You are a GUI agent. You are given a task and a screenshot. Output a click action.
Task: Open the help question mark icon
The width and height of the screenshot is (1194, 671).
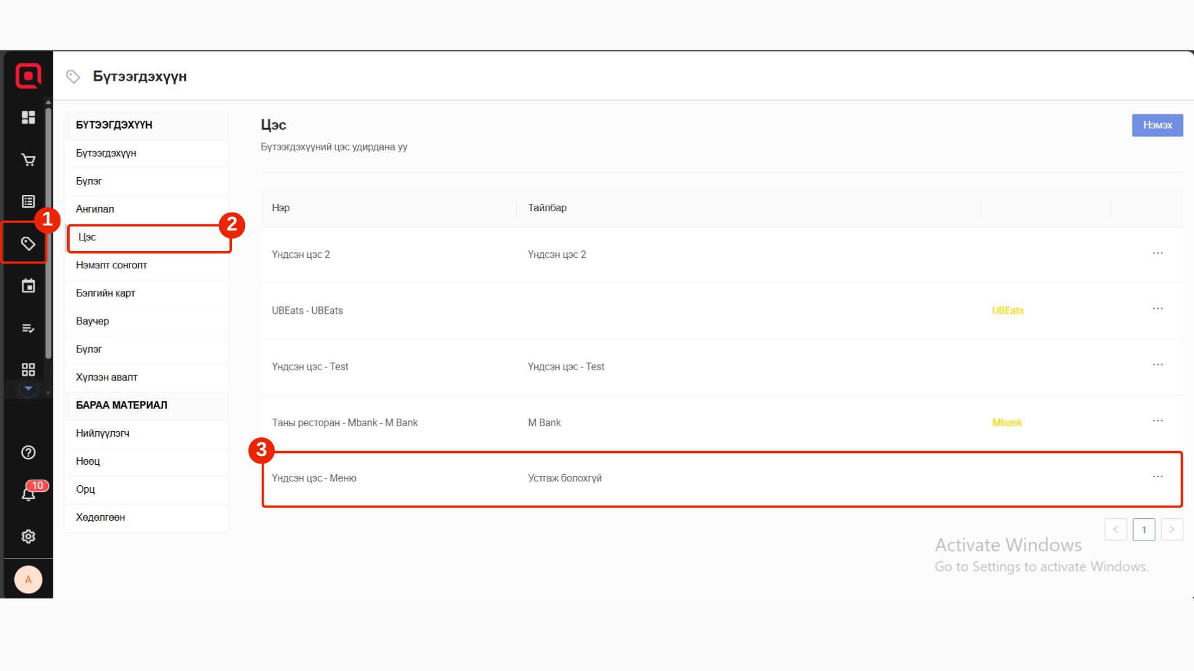[x=28, y=452]
